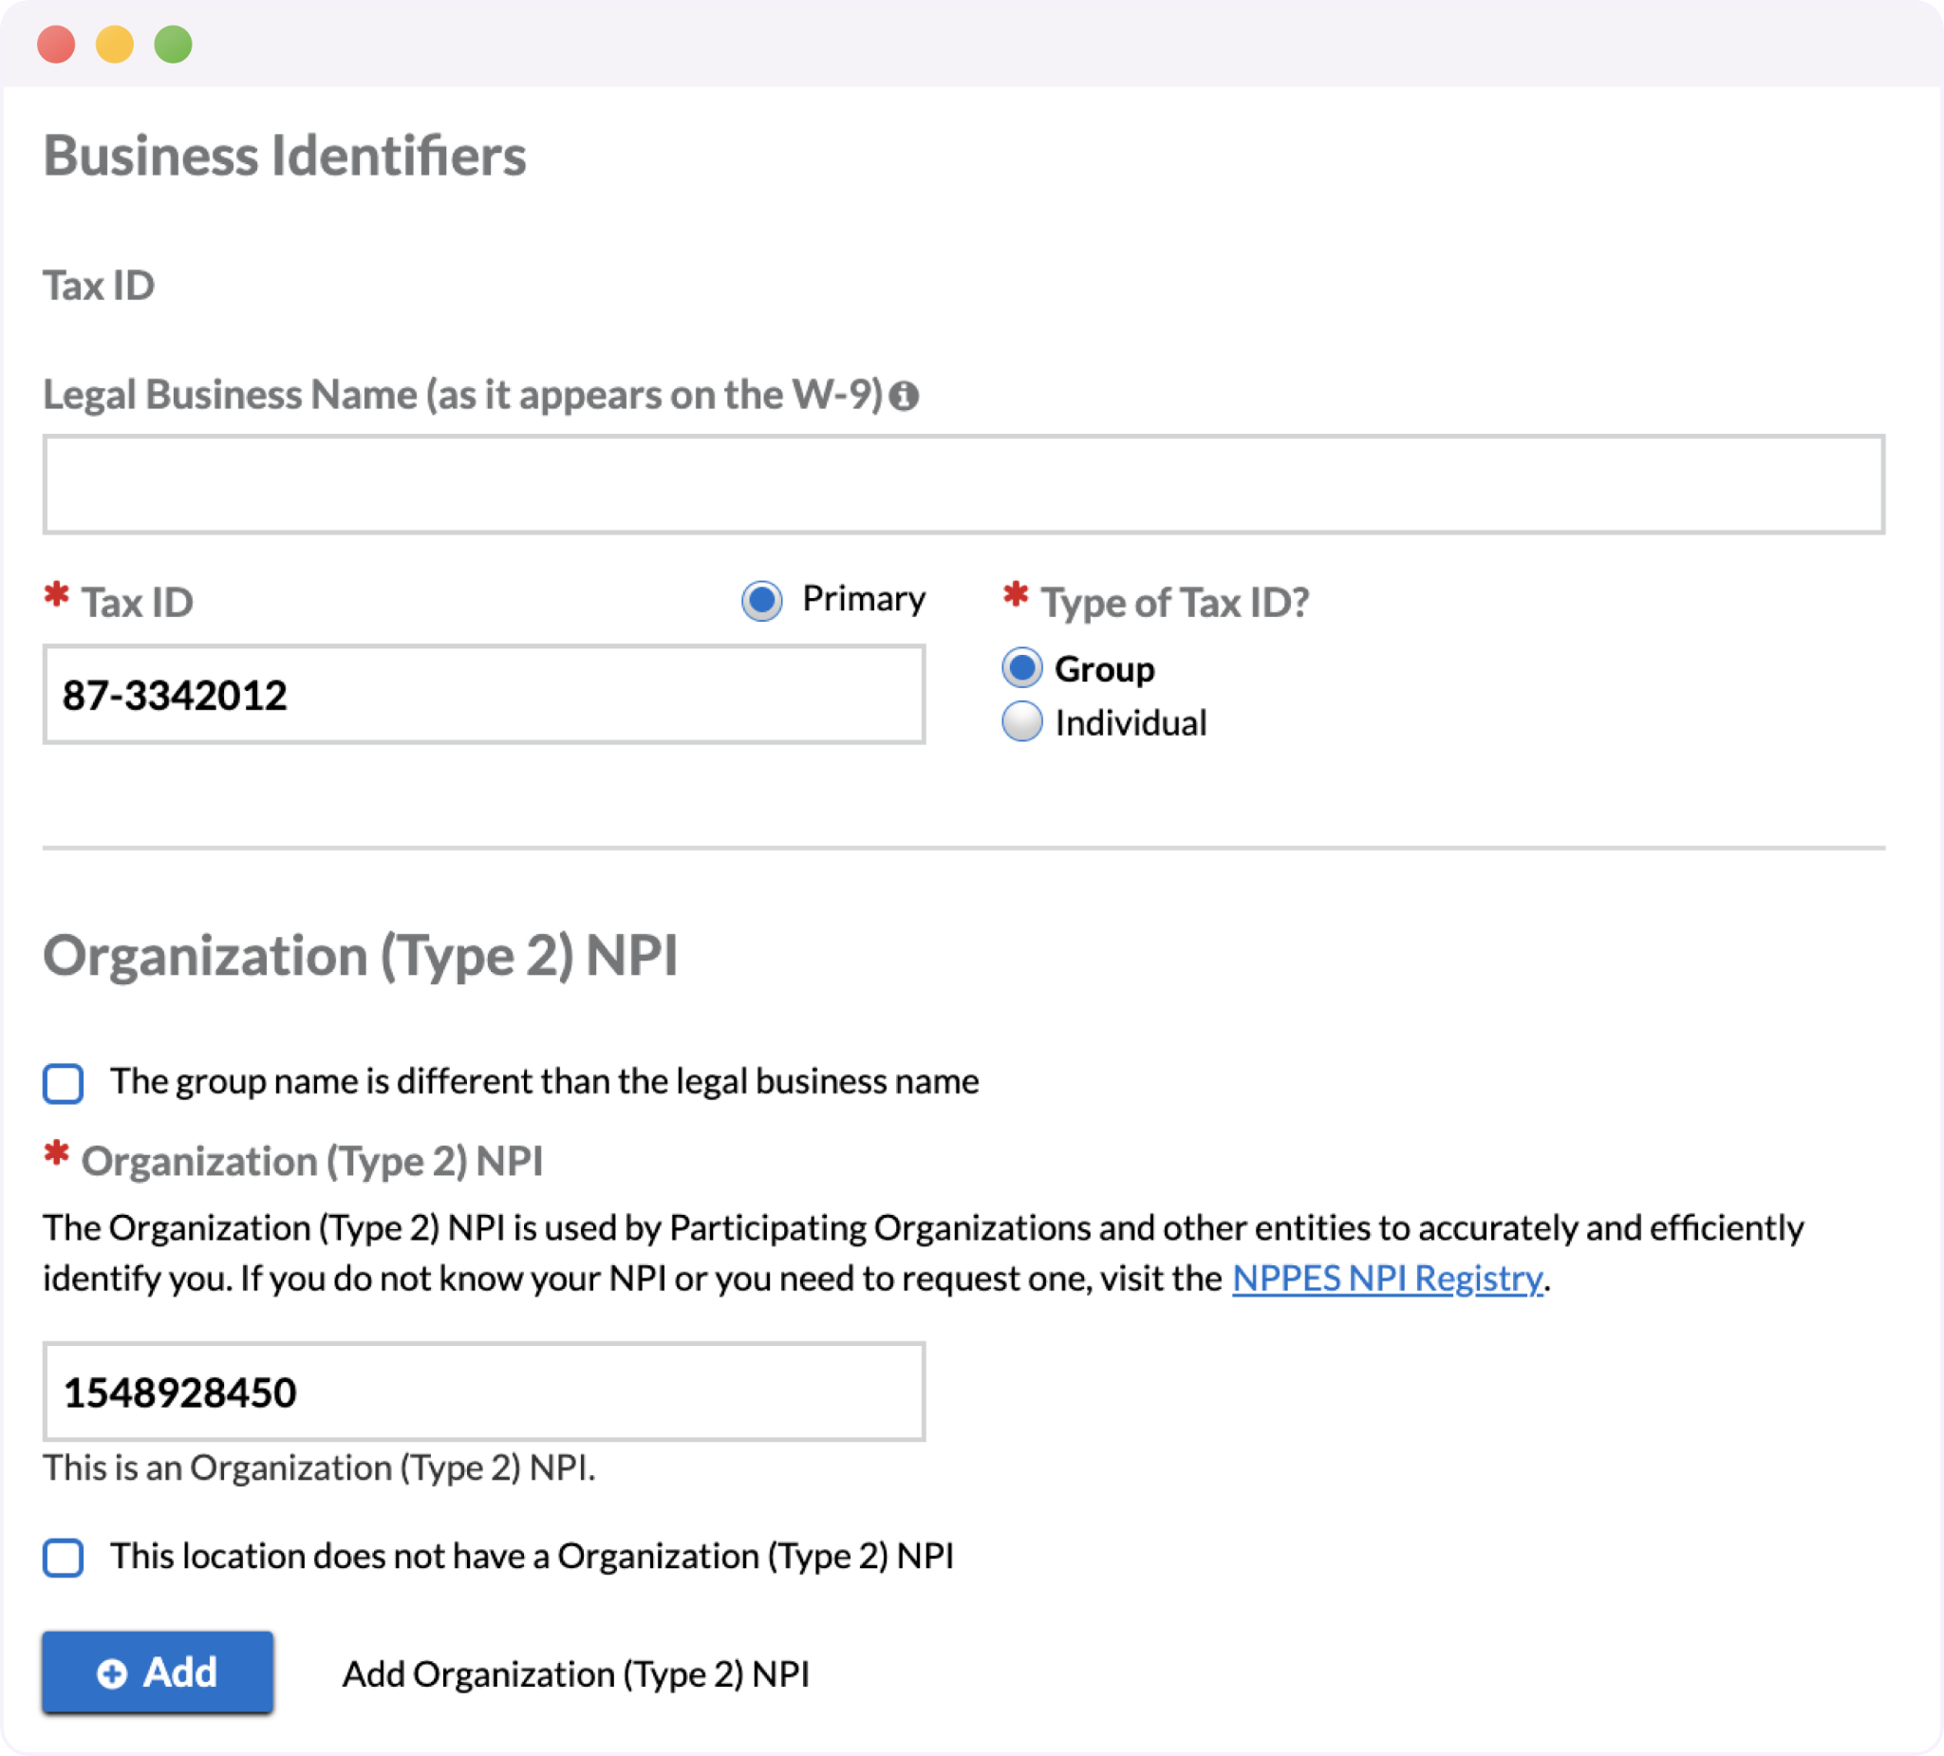
Task: Choose Individual as type of Tax ID
Action: click(1021, 721)
